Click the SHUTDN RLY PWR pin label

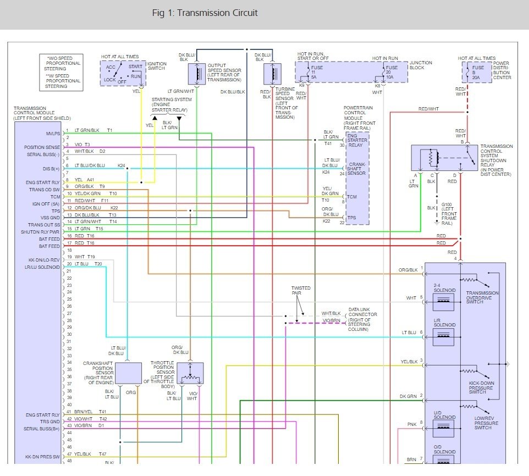click(x=40, y=232)
